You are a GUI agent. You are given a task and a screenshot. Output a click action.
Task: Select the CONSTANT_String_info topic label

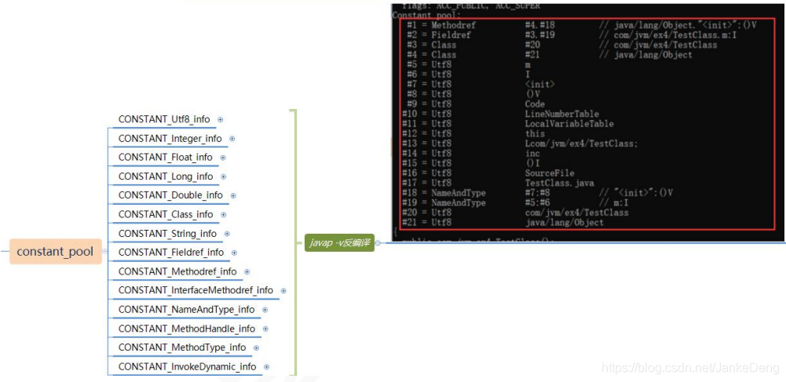[x=167, y=233]
